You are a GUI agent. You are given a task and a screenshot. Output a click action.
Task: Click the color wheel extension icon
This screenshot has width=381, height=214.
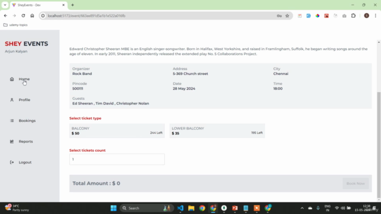click(317, 16)
